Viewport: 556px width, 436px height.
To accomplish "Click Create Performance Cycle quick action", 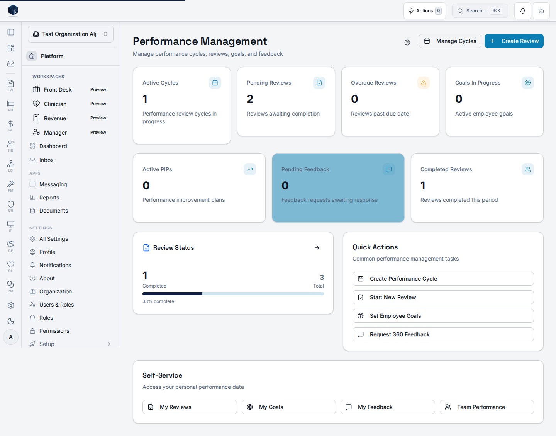I will tap(443, 279).
